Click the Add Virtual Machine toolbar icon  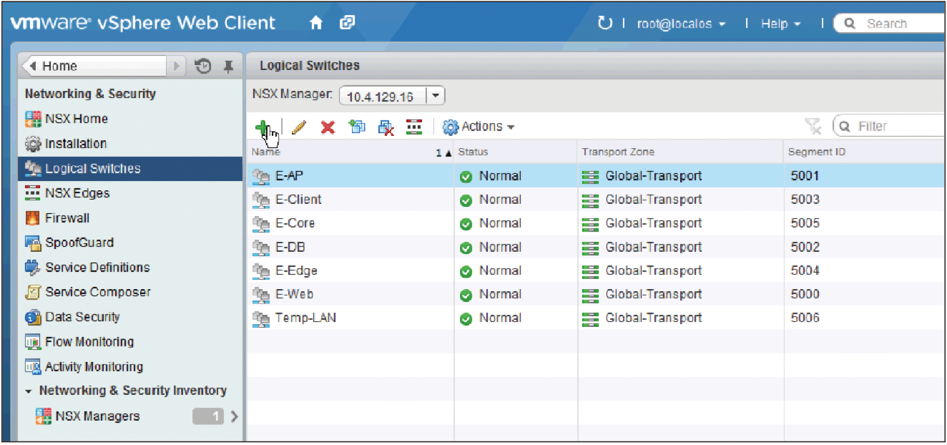(x=357, y=127)
